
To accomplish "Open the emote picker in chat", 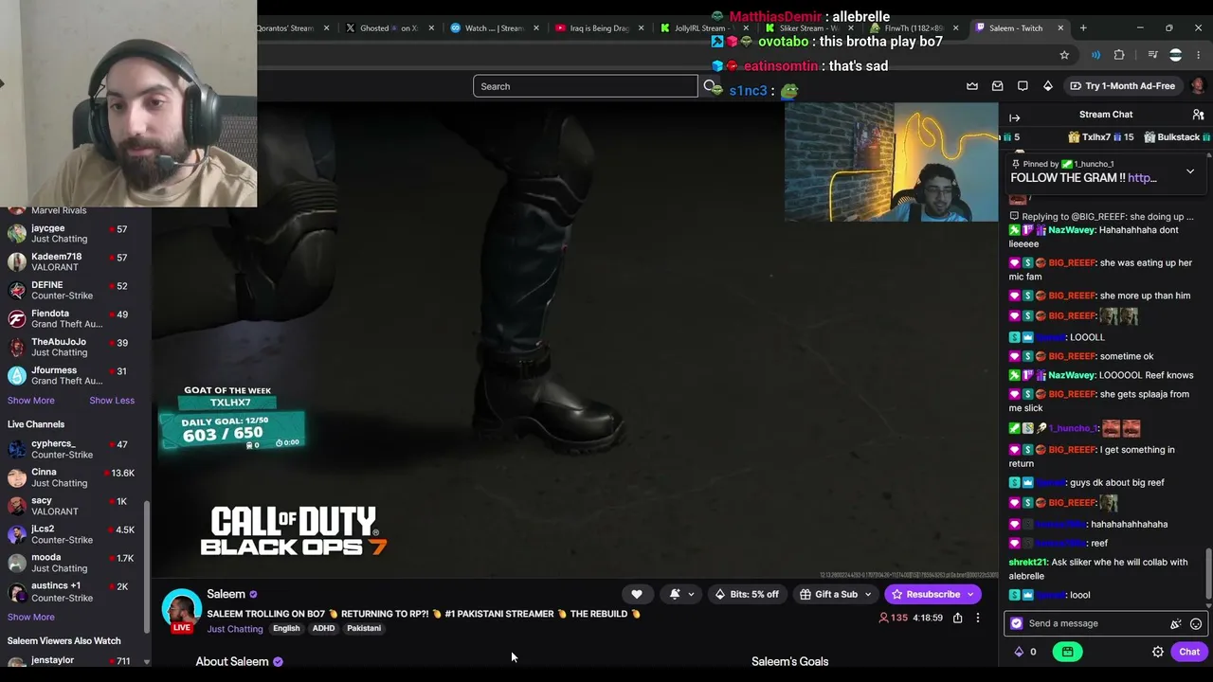I will pos(1196,623).
